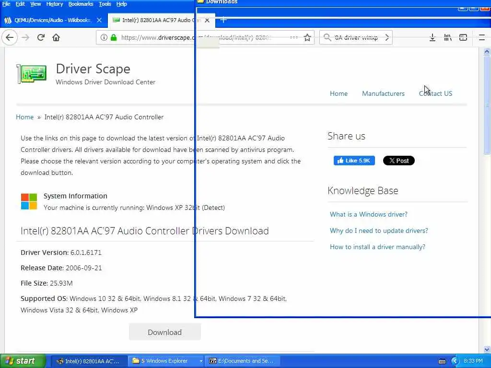Screen dimensions: 491x368
Task: Click the page scrollbar down arrow
Action: pos(487,349)
